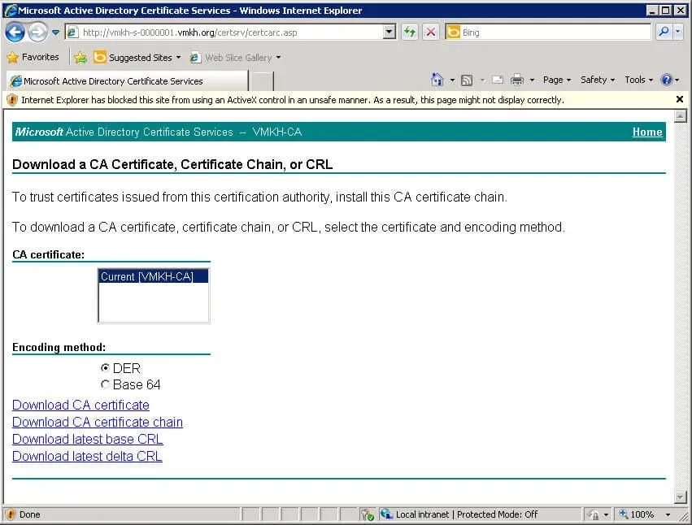Select the DER encoding radio button

click(105, 367)
